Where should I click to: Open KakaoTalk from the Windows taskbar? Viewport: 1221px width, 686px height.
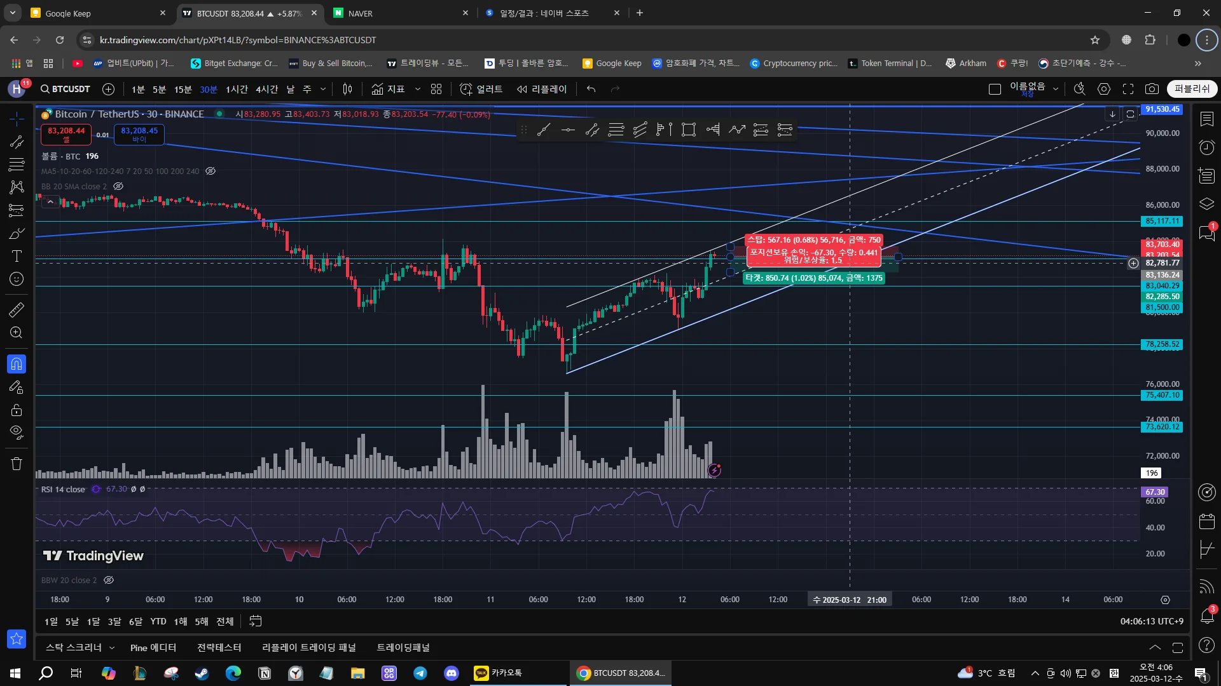click(499, 673)
